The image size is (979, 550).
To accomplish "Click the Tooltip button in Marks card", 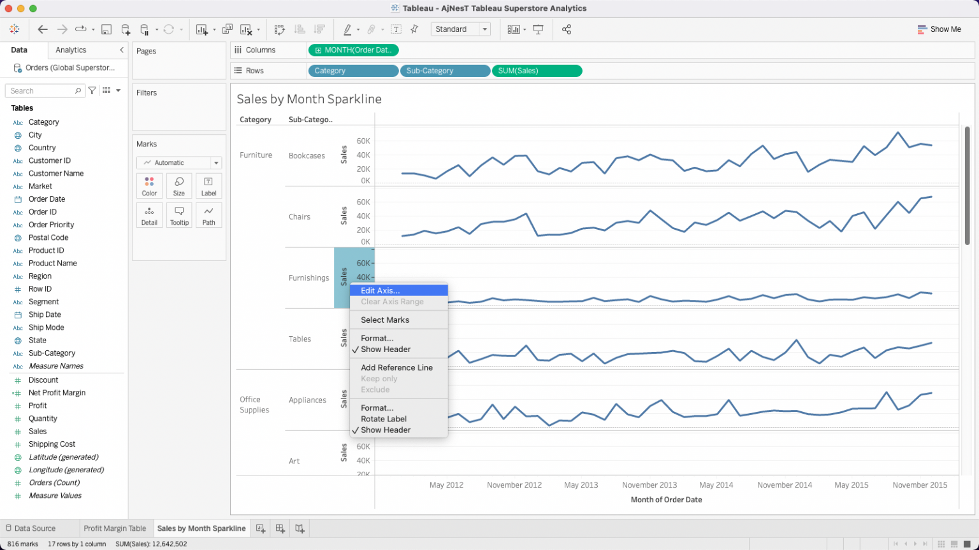I will click(179, 215).
